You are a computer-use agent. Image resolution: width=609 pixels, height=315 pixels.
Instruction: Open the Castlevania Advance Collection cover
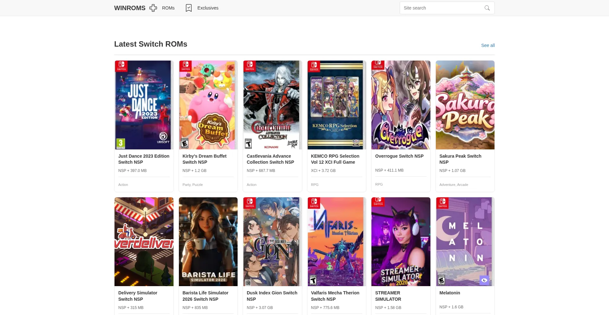(x=272, y=105)
